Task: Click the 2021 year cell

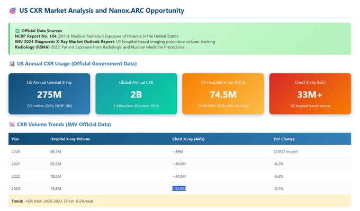Action: 15,164
